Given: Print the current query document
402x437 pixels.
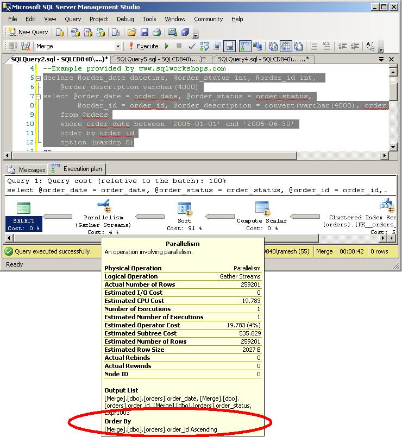Looking at the screenshot, I should [157, 33].
